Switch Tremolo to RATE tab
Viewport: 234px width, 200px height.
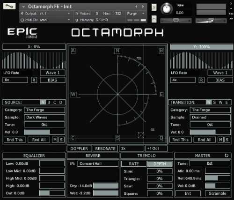pos(134,164)
